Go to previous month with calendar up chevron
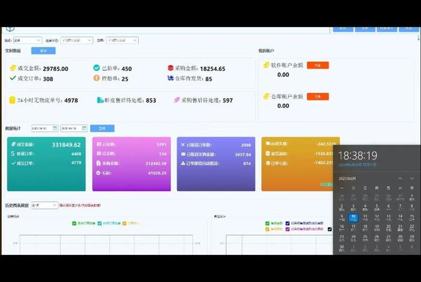This screenshot has height=282, width=421. (400, 178)
